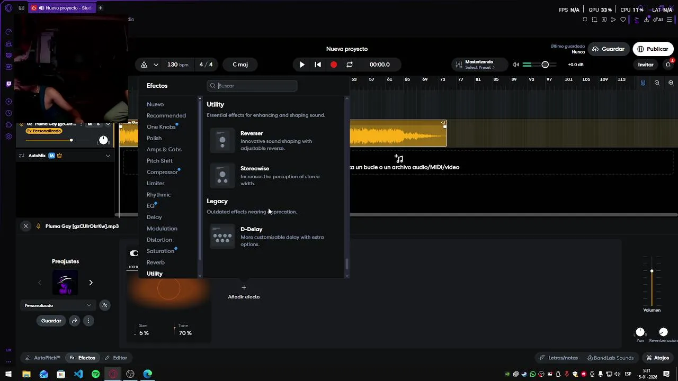
Task: Solo the Pluma Gay track with S
Action: pos(98,124)
